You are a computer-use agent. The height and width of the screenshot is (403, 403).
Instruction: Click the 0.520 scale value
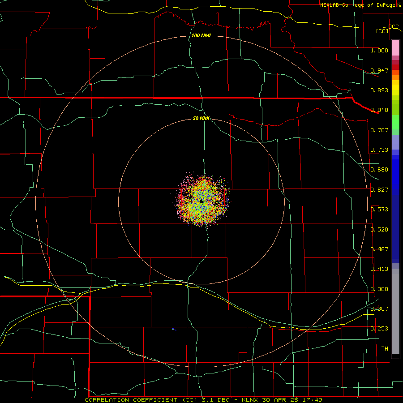tap(379, 230)
